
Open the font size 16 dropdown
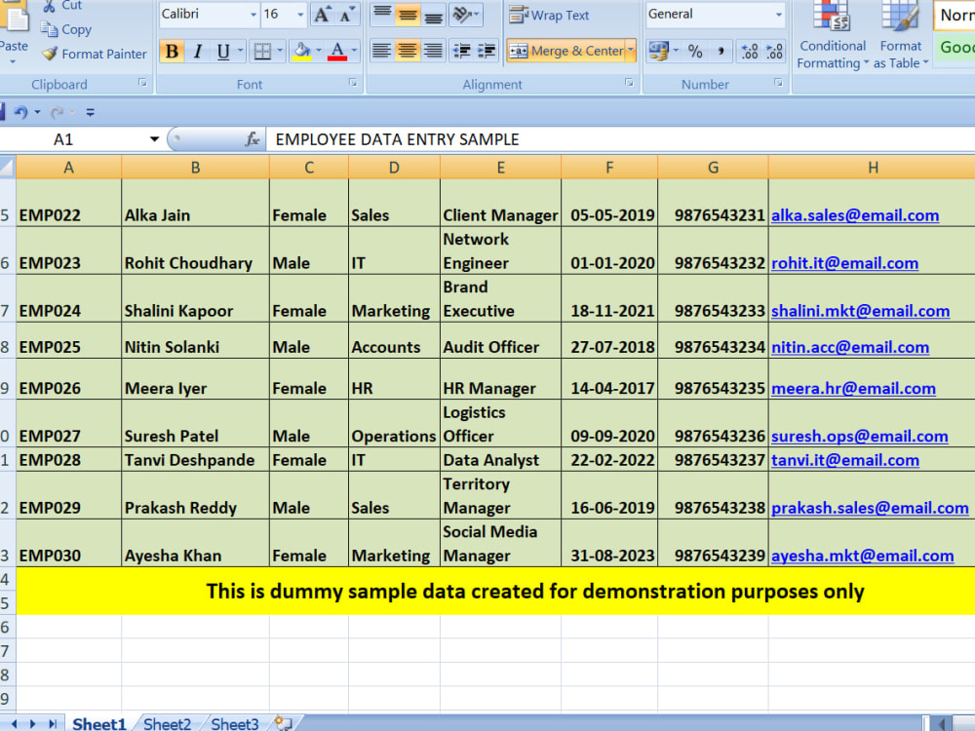pyautogui.click(x=300, y=15)
